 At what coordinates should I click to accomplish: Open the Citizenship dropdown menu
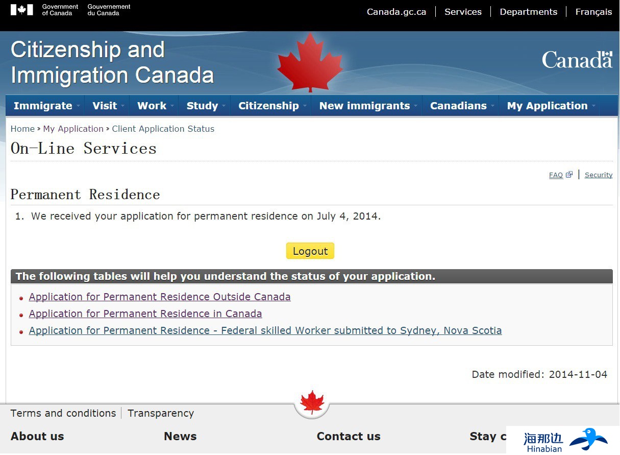click(x=270, y=106)
